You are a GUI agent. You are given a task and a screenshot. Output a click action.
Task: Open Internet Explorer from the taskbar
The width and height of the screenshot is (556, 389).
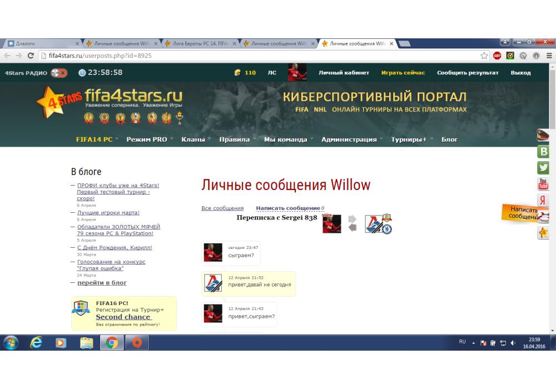(x=37, y=343)
